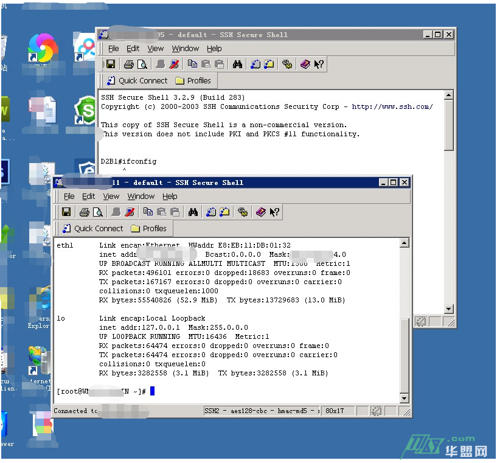The width and height of the screenshot is (497, 463).
Task: Open Settings gear icon in front SSH window
Action: (x=243, y=212)
